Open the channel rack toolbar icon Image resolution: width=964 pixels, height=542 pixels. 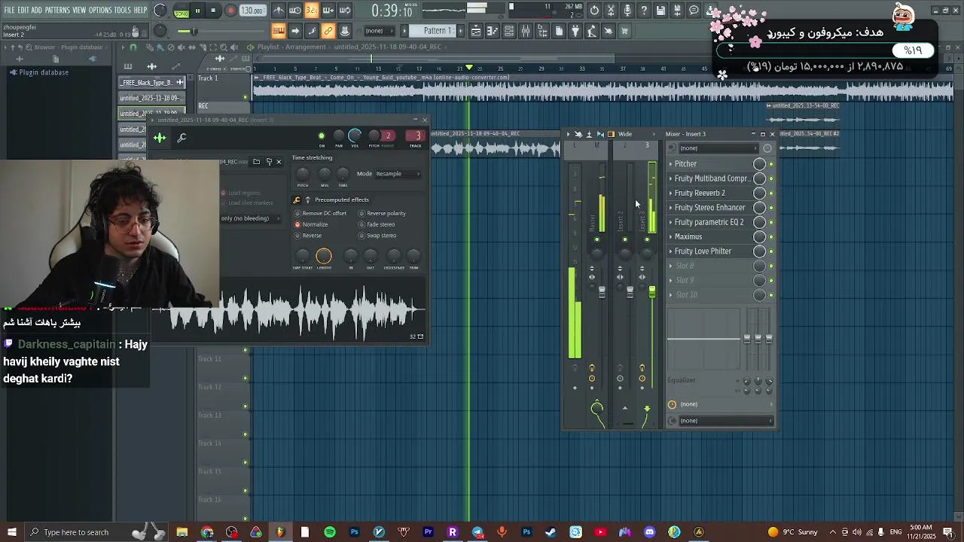coord(509,31)
